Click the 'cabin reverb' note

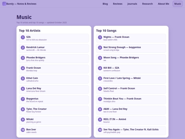pos(31,132)
